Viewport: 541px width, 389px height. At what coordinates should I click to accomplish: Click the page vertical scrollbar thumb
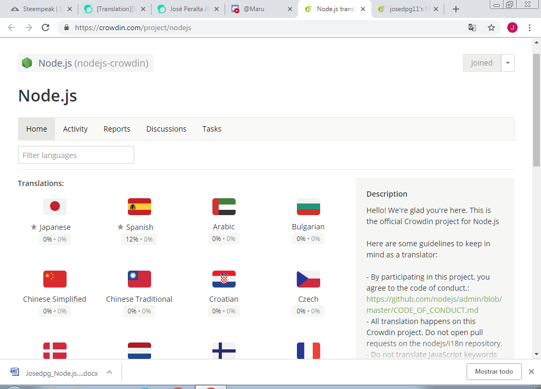click(537, 110)
